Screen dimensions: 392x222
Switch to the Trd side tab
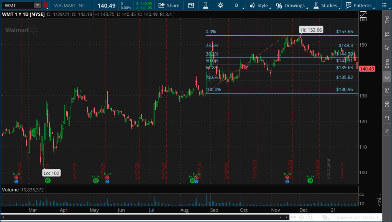point(387,20)
